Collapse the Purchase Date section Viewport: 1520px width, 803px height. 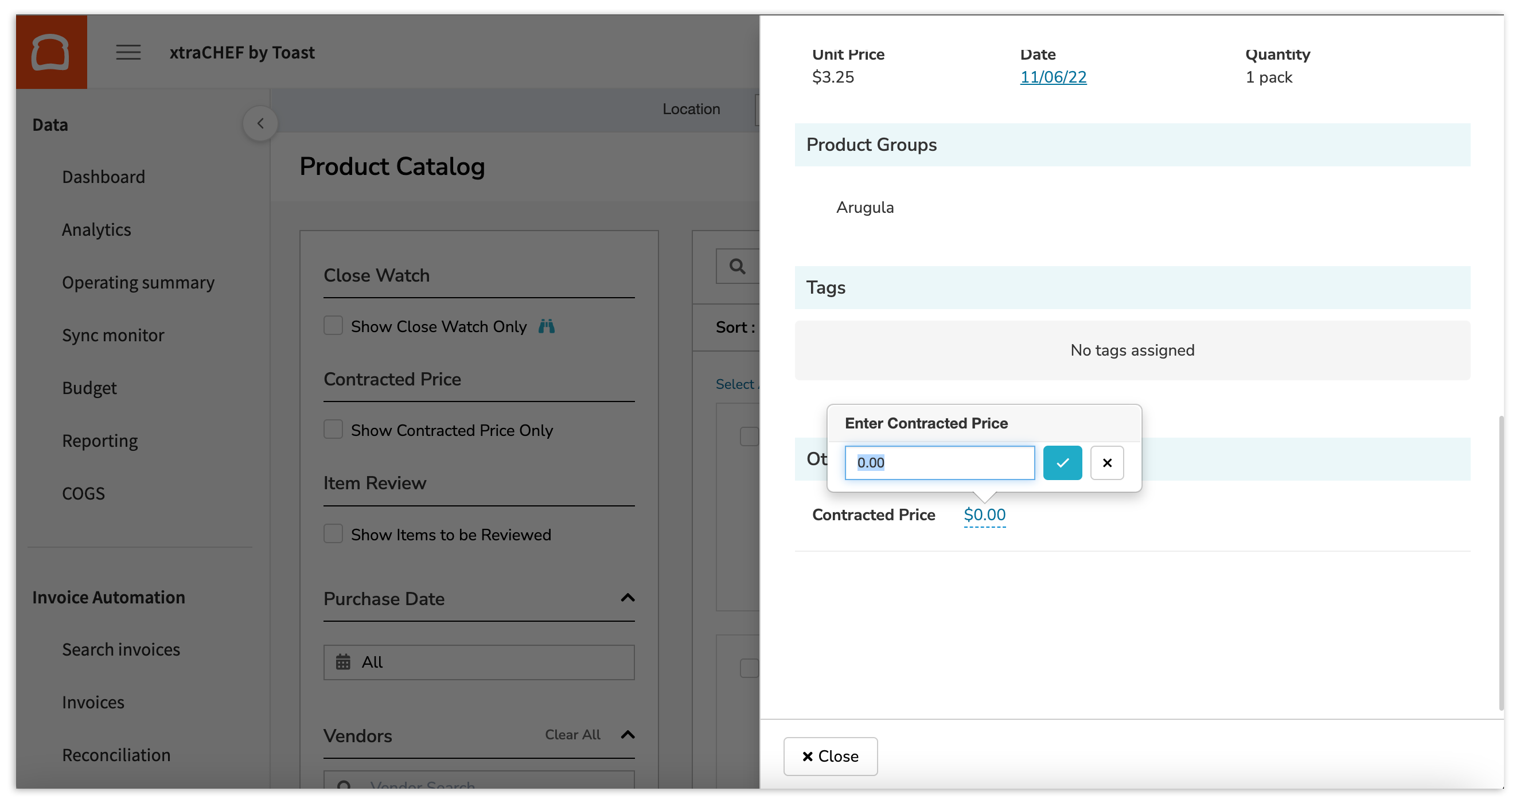(x=628, y=598)
